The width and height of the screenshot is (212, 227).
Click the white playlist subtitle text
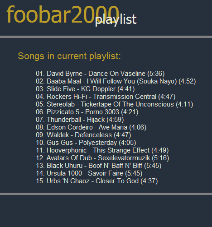pos(116,20)
